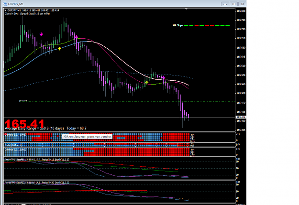Click the chart window icon in title bar

coord(5,4)
